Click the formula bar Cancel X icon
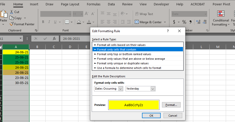 coord(36,39)
